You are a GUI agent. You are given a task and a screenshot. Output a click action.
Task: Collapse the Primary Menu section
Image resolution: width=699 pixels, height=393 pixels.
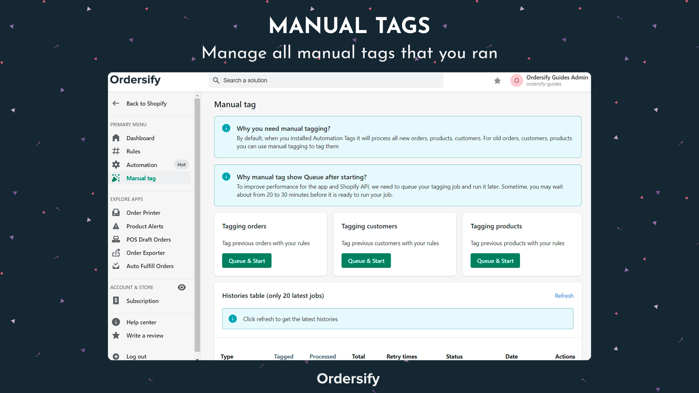pyautogui.click(x=128, y=124)
